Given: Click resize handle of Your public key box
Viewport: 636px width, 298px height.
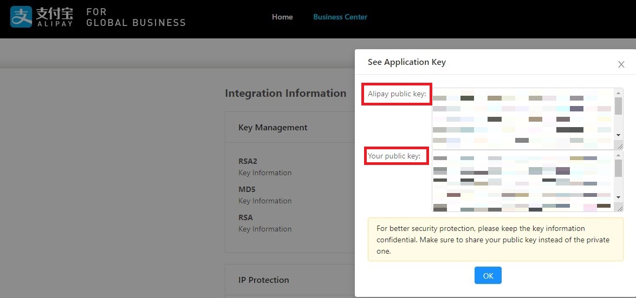Looking at the screenshot, I should [620, 208].
